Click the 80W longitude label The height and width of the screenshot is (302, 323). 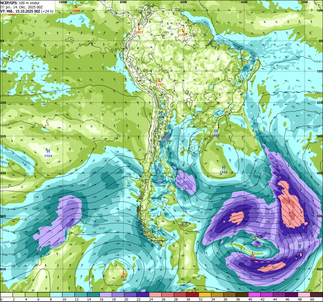123,2
